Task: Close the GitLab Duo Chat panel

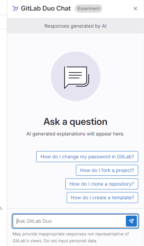Action: click(135, 9)
